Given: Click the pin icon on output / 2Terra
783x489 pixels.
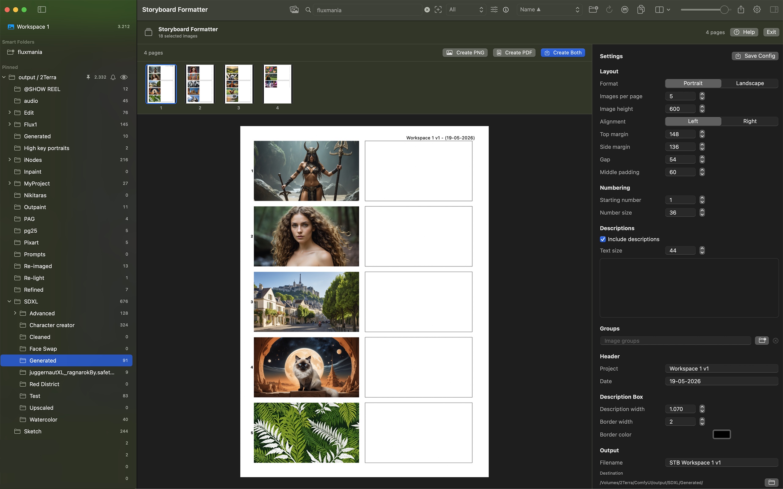Looking at the screenshot, I should (x=88, y=77).
